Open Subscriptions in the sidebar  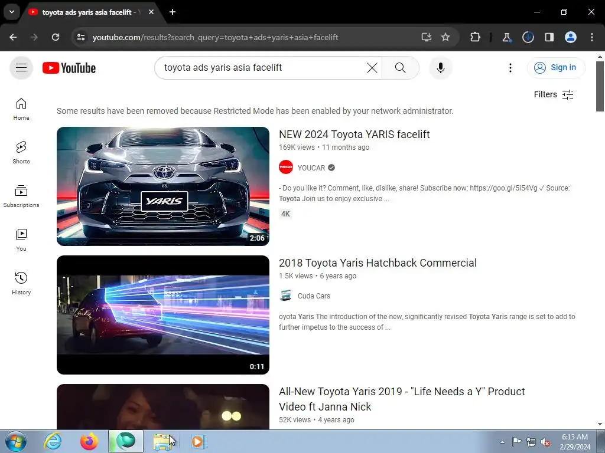tap(21, 196)
